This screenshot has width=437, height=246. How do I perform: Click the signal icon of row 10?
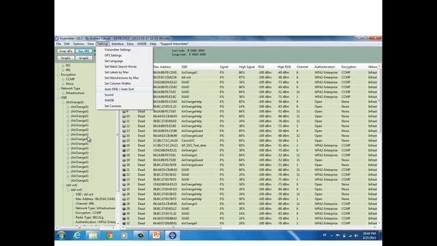pos(124,116)
